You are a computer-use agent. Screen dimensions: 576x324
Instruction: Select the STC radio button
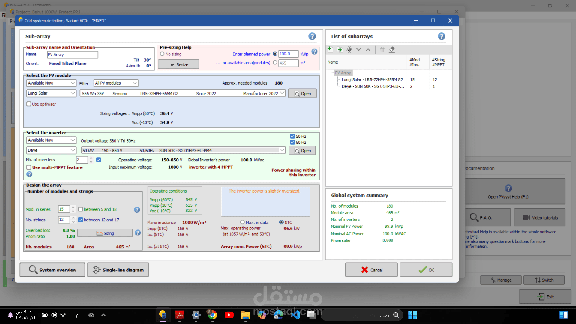coord(281,222)
